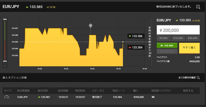Viewport: 206px width, 107px height.
Task: Click the 133.587 trade content cell
Action: [x=44, y=97]
